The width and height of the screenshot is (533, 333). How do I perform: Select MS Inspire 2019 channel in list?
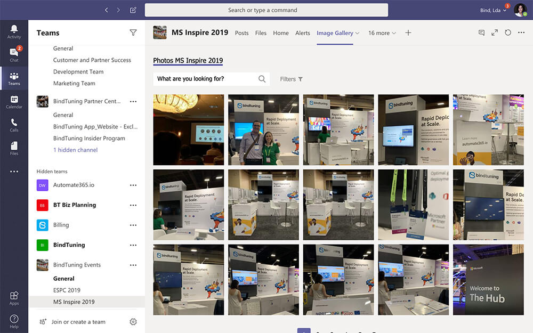click(x=87, y=302)
